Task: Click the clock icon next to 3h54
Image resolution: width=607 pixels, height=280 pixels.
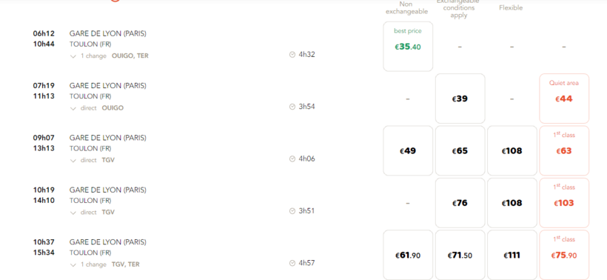Action: [292, 107]
